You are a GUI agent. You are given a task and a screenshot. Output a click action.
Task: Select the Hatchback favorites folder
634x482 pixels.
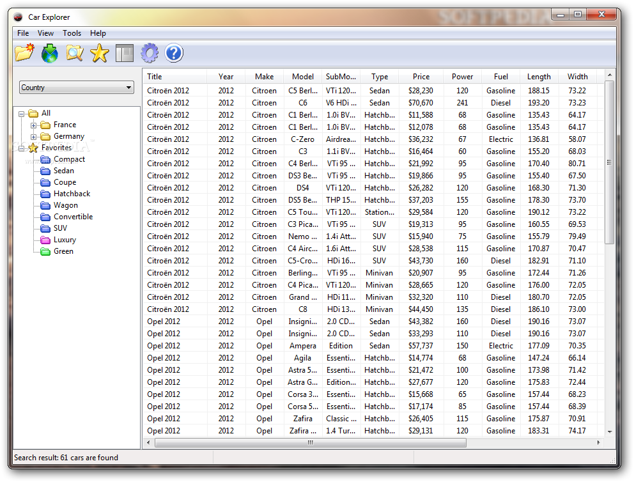[x=72, y=194]
